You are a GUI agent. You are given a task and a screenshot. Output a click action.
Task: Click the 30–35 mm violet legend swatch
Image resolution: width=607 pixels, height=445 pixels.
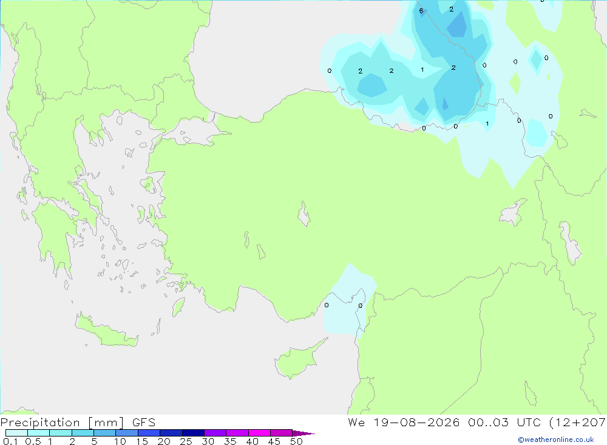(x=215, y=433)
